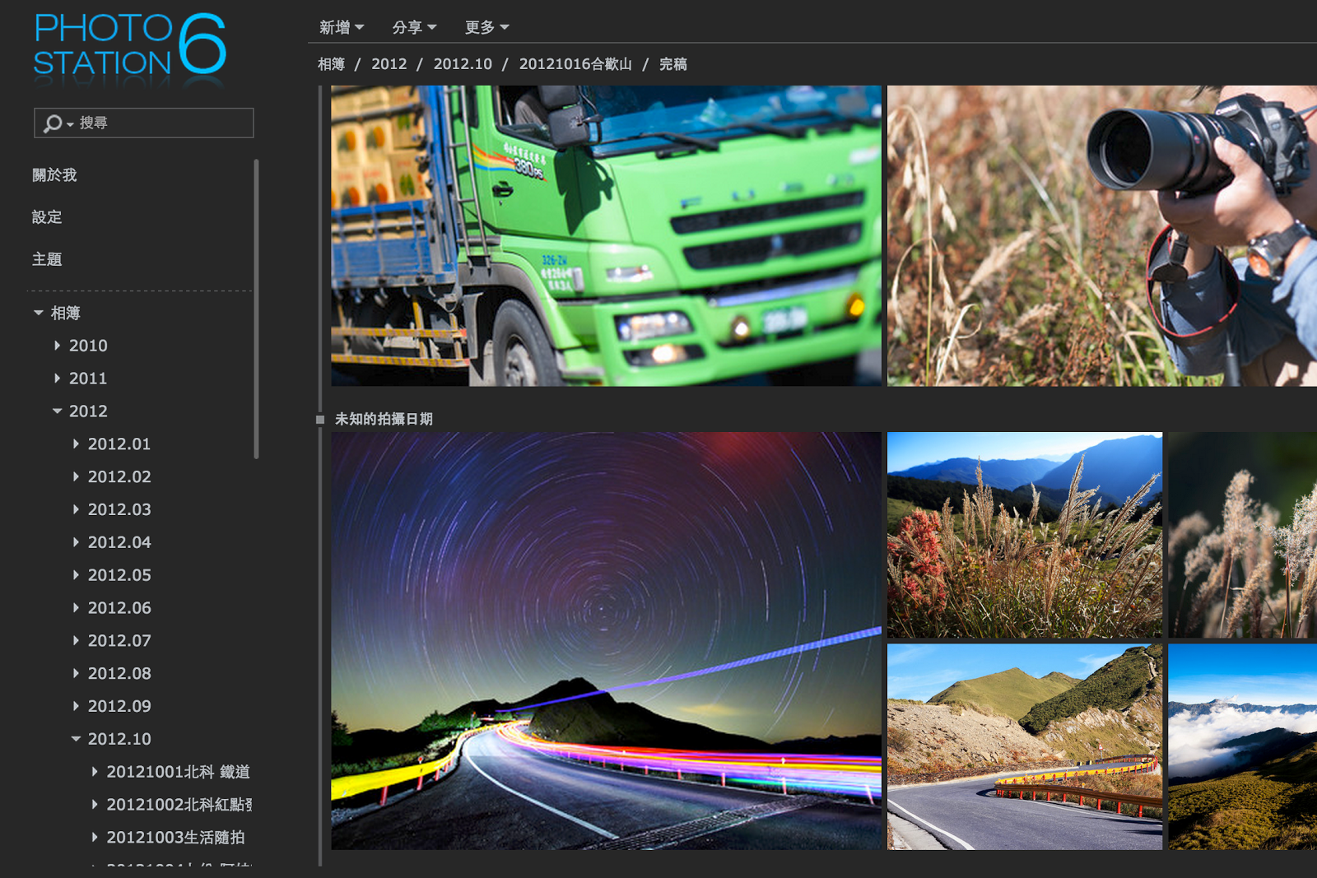Expand the 2012.01 folder arrow

pos(77,444)
